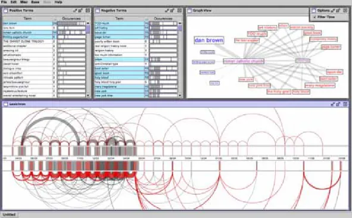Iconify the Negative Terms panel
352x218 pixels.
click(x=167, y=11)
